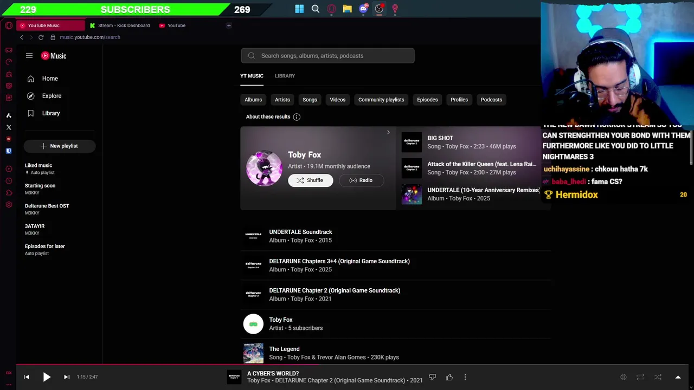694x390 pixels.
Task: Toggle repeat mode in the player bar
Action: [640, 377]
